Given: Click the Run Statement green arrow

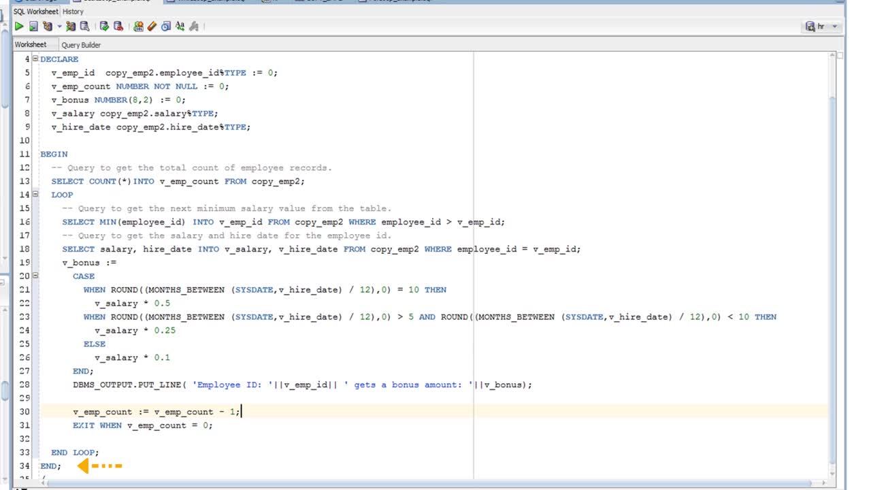Looking at the screenshot, I should 19,27.
